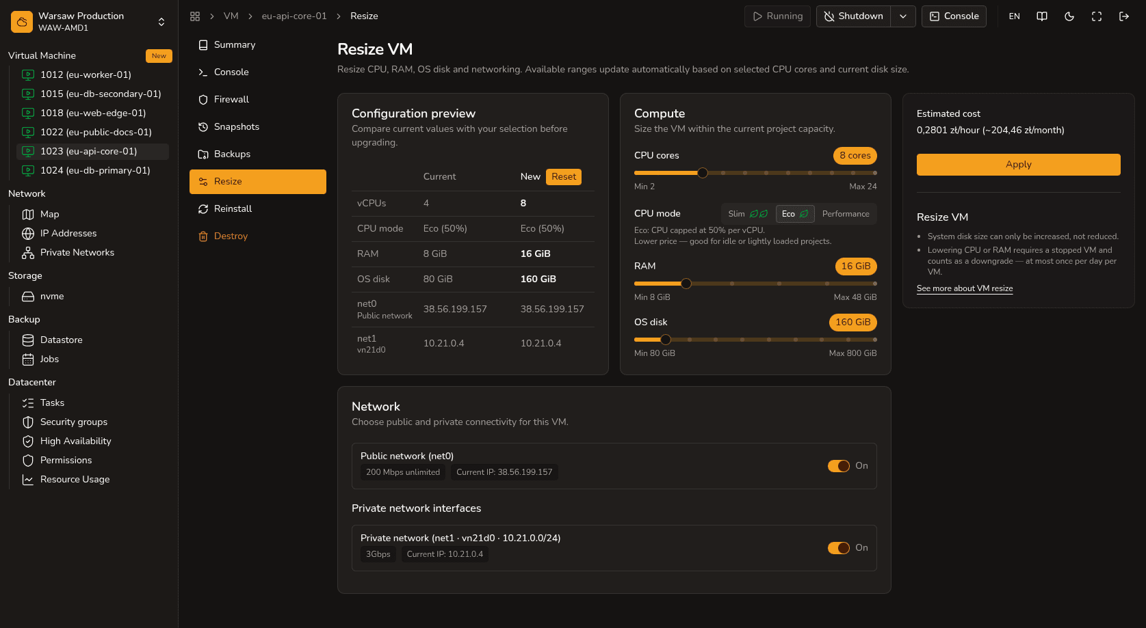1146x628 pixels.
Task: Select VM 1022 eu-public-docs-01
Action: pos(92,133)
